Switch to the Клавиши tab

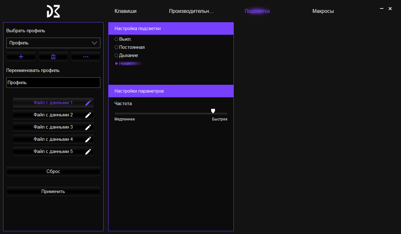point(126,11)
